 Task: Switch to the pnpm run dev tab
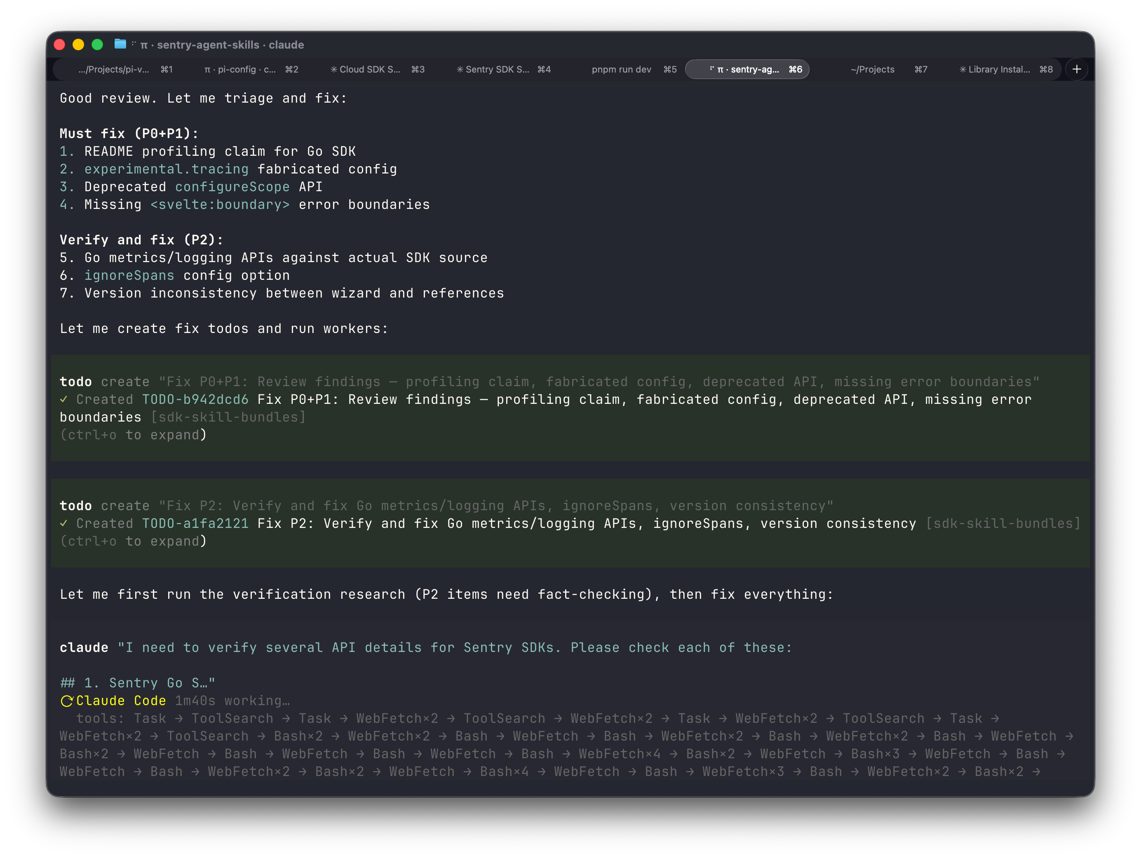tap(621, 69)
